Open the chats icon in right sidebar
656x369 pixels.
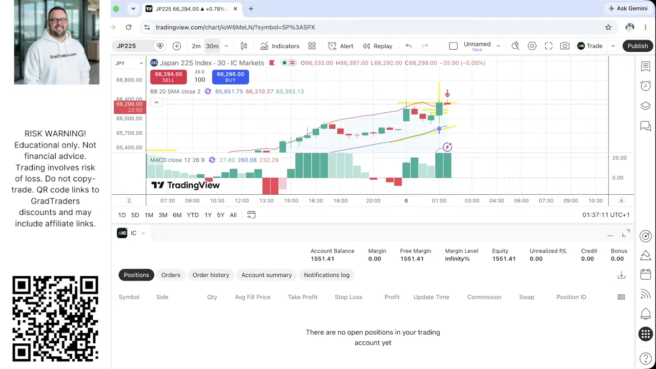point(645,126)
